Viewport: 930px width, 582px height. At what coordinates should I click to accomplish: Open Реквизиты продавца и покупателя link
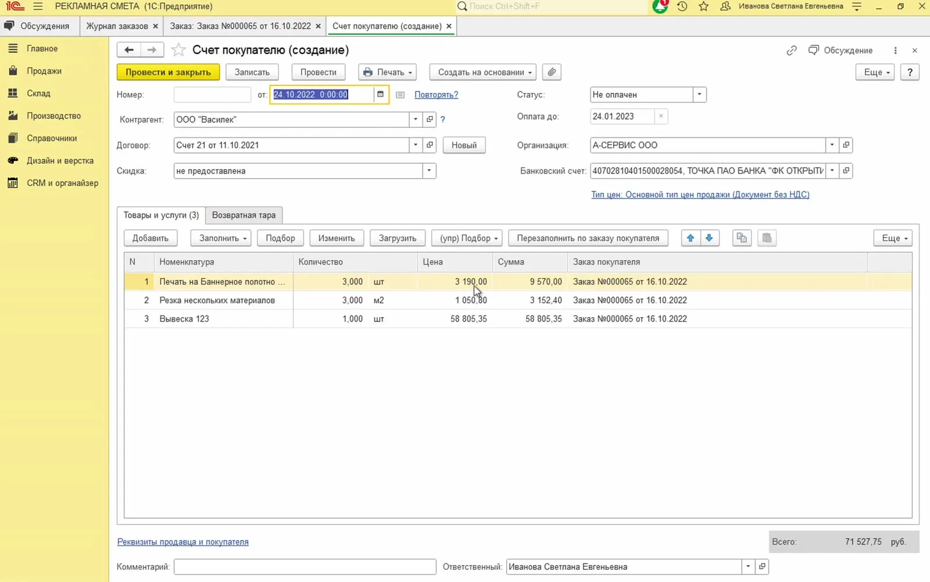tap(183, 542)
